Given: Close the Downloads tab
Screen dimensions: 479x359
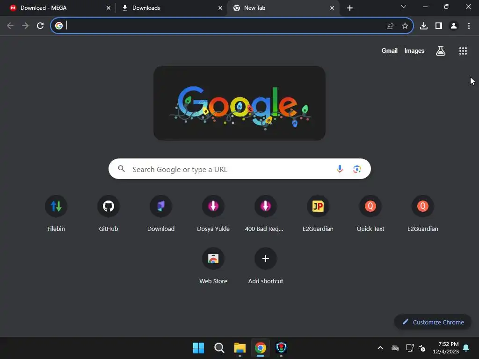Looking at the screenshot, I should click(220, 8).
